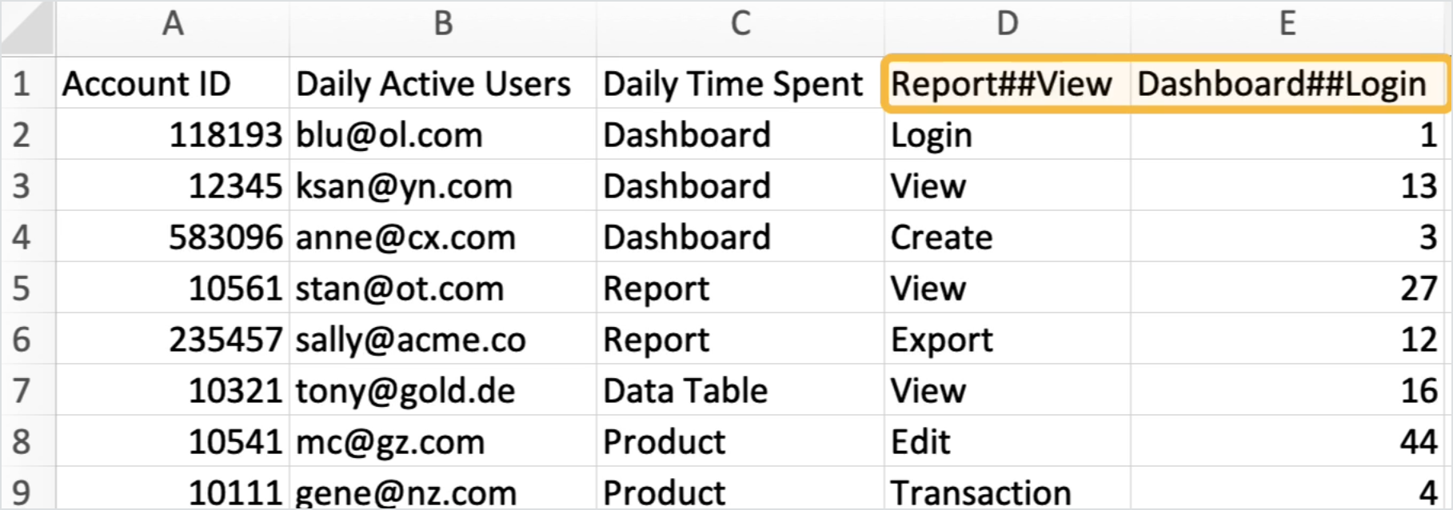Click the Daily Time Spent cell
Viewport: 1453px width, 510px height.
click(733, 84)
